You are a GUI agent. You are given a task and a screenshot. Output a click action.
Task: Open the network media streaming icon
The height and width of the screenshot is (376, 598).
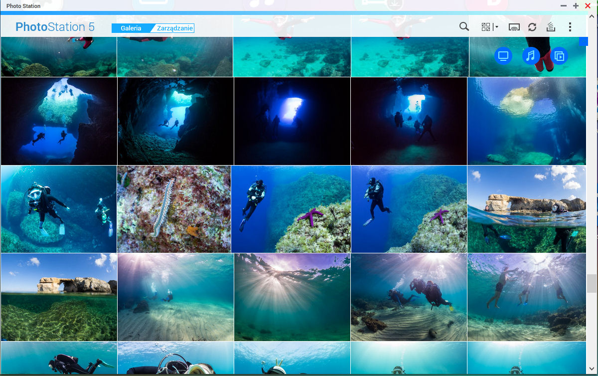(x=514, y=27)
